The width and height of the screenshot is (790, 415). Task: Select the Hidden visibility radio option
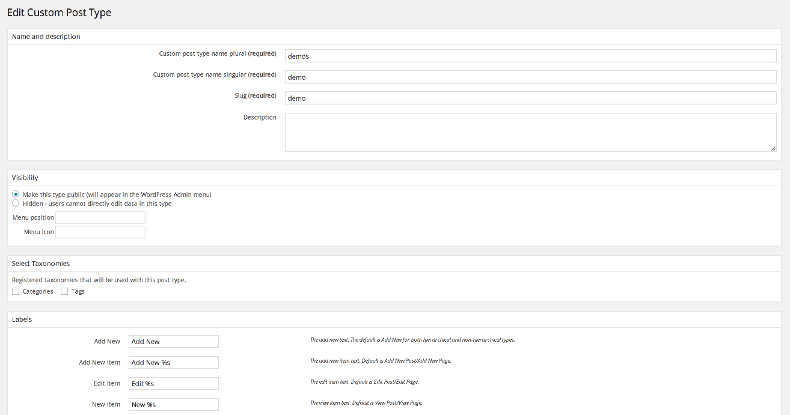pos(16,203)
